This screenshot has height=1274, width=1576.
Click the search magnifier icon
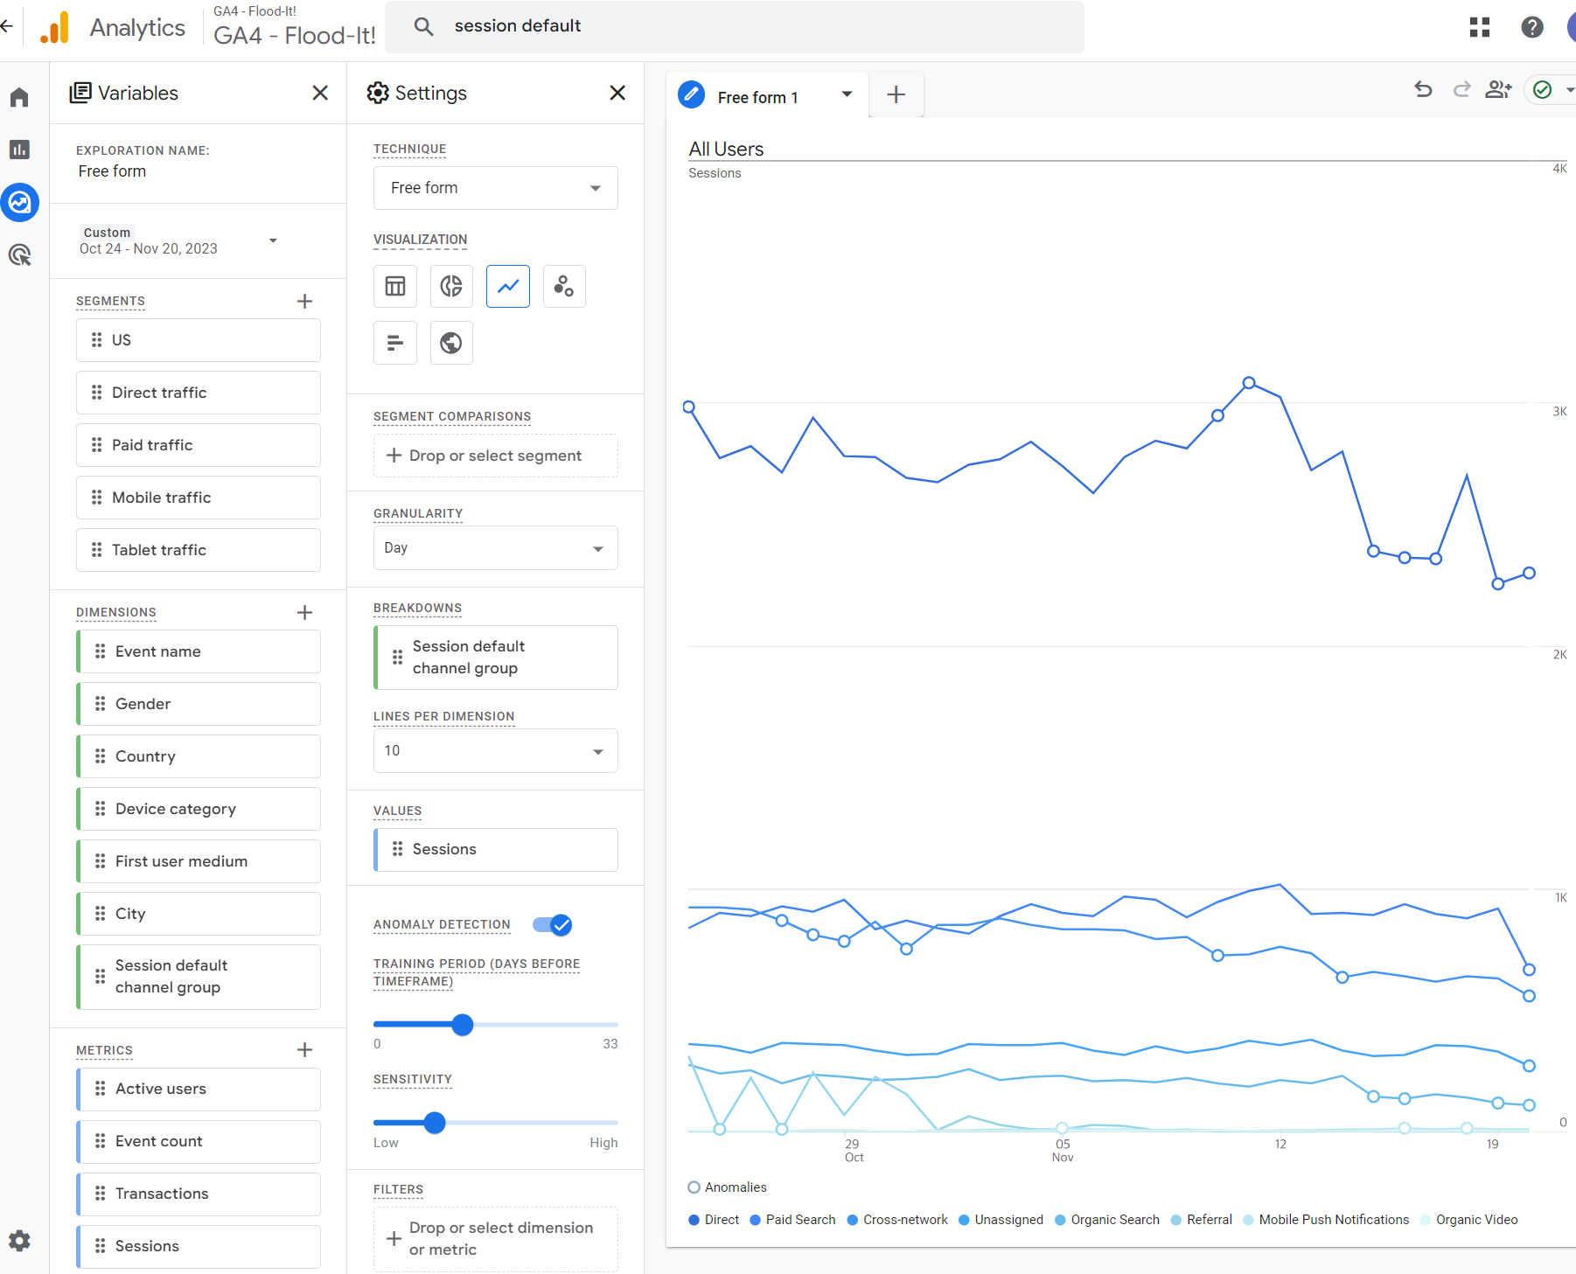click(x=424, y=26)
